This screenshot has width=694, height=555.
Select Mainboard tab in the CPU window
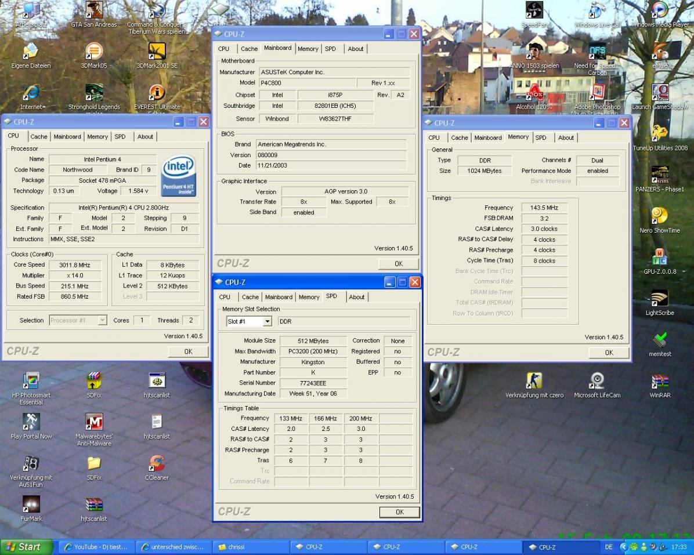click(x=67, y=137)
